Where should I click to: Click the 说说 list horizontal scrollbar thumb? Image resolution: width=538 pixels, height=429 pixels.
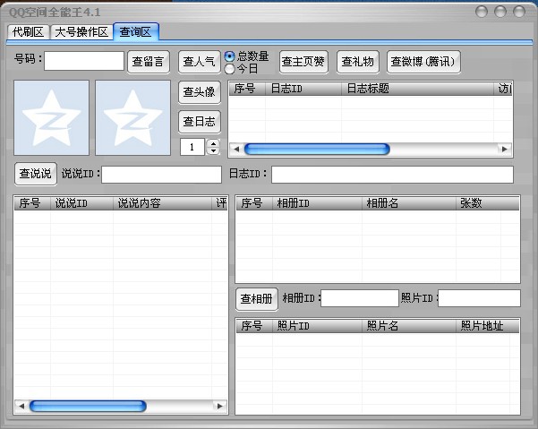[x=88, y=407]
